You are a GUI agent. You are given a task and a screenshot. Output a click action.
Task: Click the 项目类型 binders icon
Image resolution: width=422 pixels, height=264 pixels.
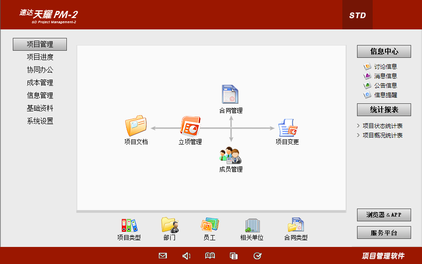pyautogui.click(x=129, y=225)
